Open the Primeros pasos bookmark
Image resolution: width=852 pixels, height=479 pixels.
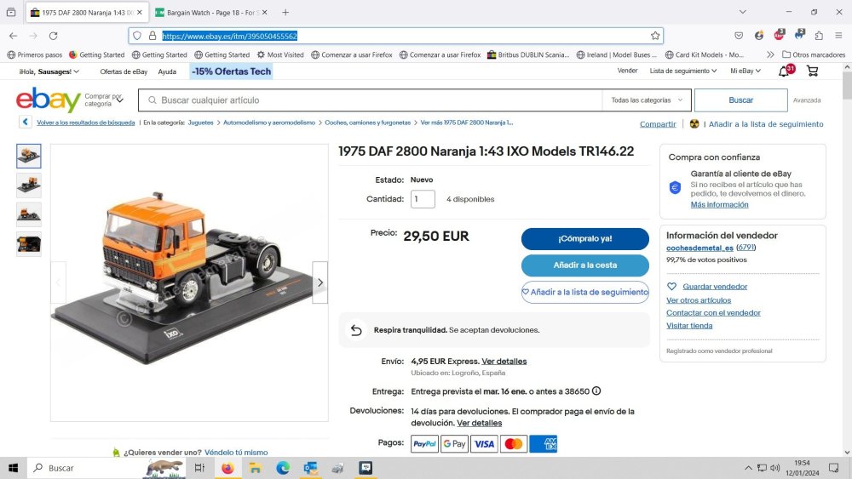pos(35,54)
